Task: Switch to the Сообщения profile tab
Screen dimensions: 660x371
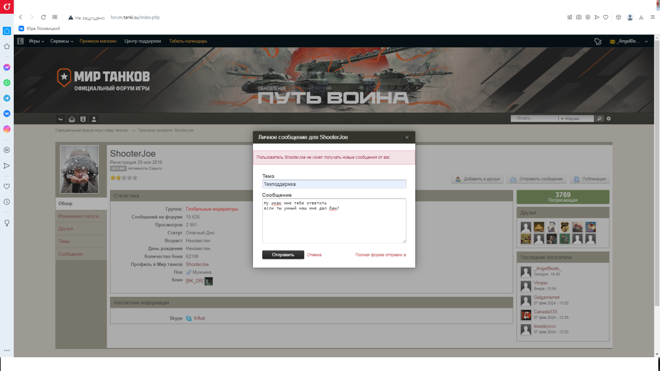Action: (81, 254)
